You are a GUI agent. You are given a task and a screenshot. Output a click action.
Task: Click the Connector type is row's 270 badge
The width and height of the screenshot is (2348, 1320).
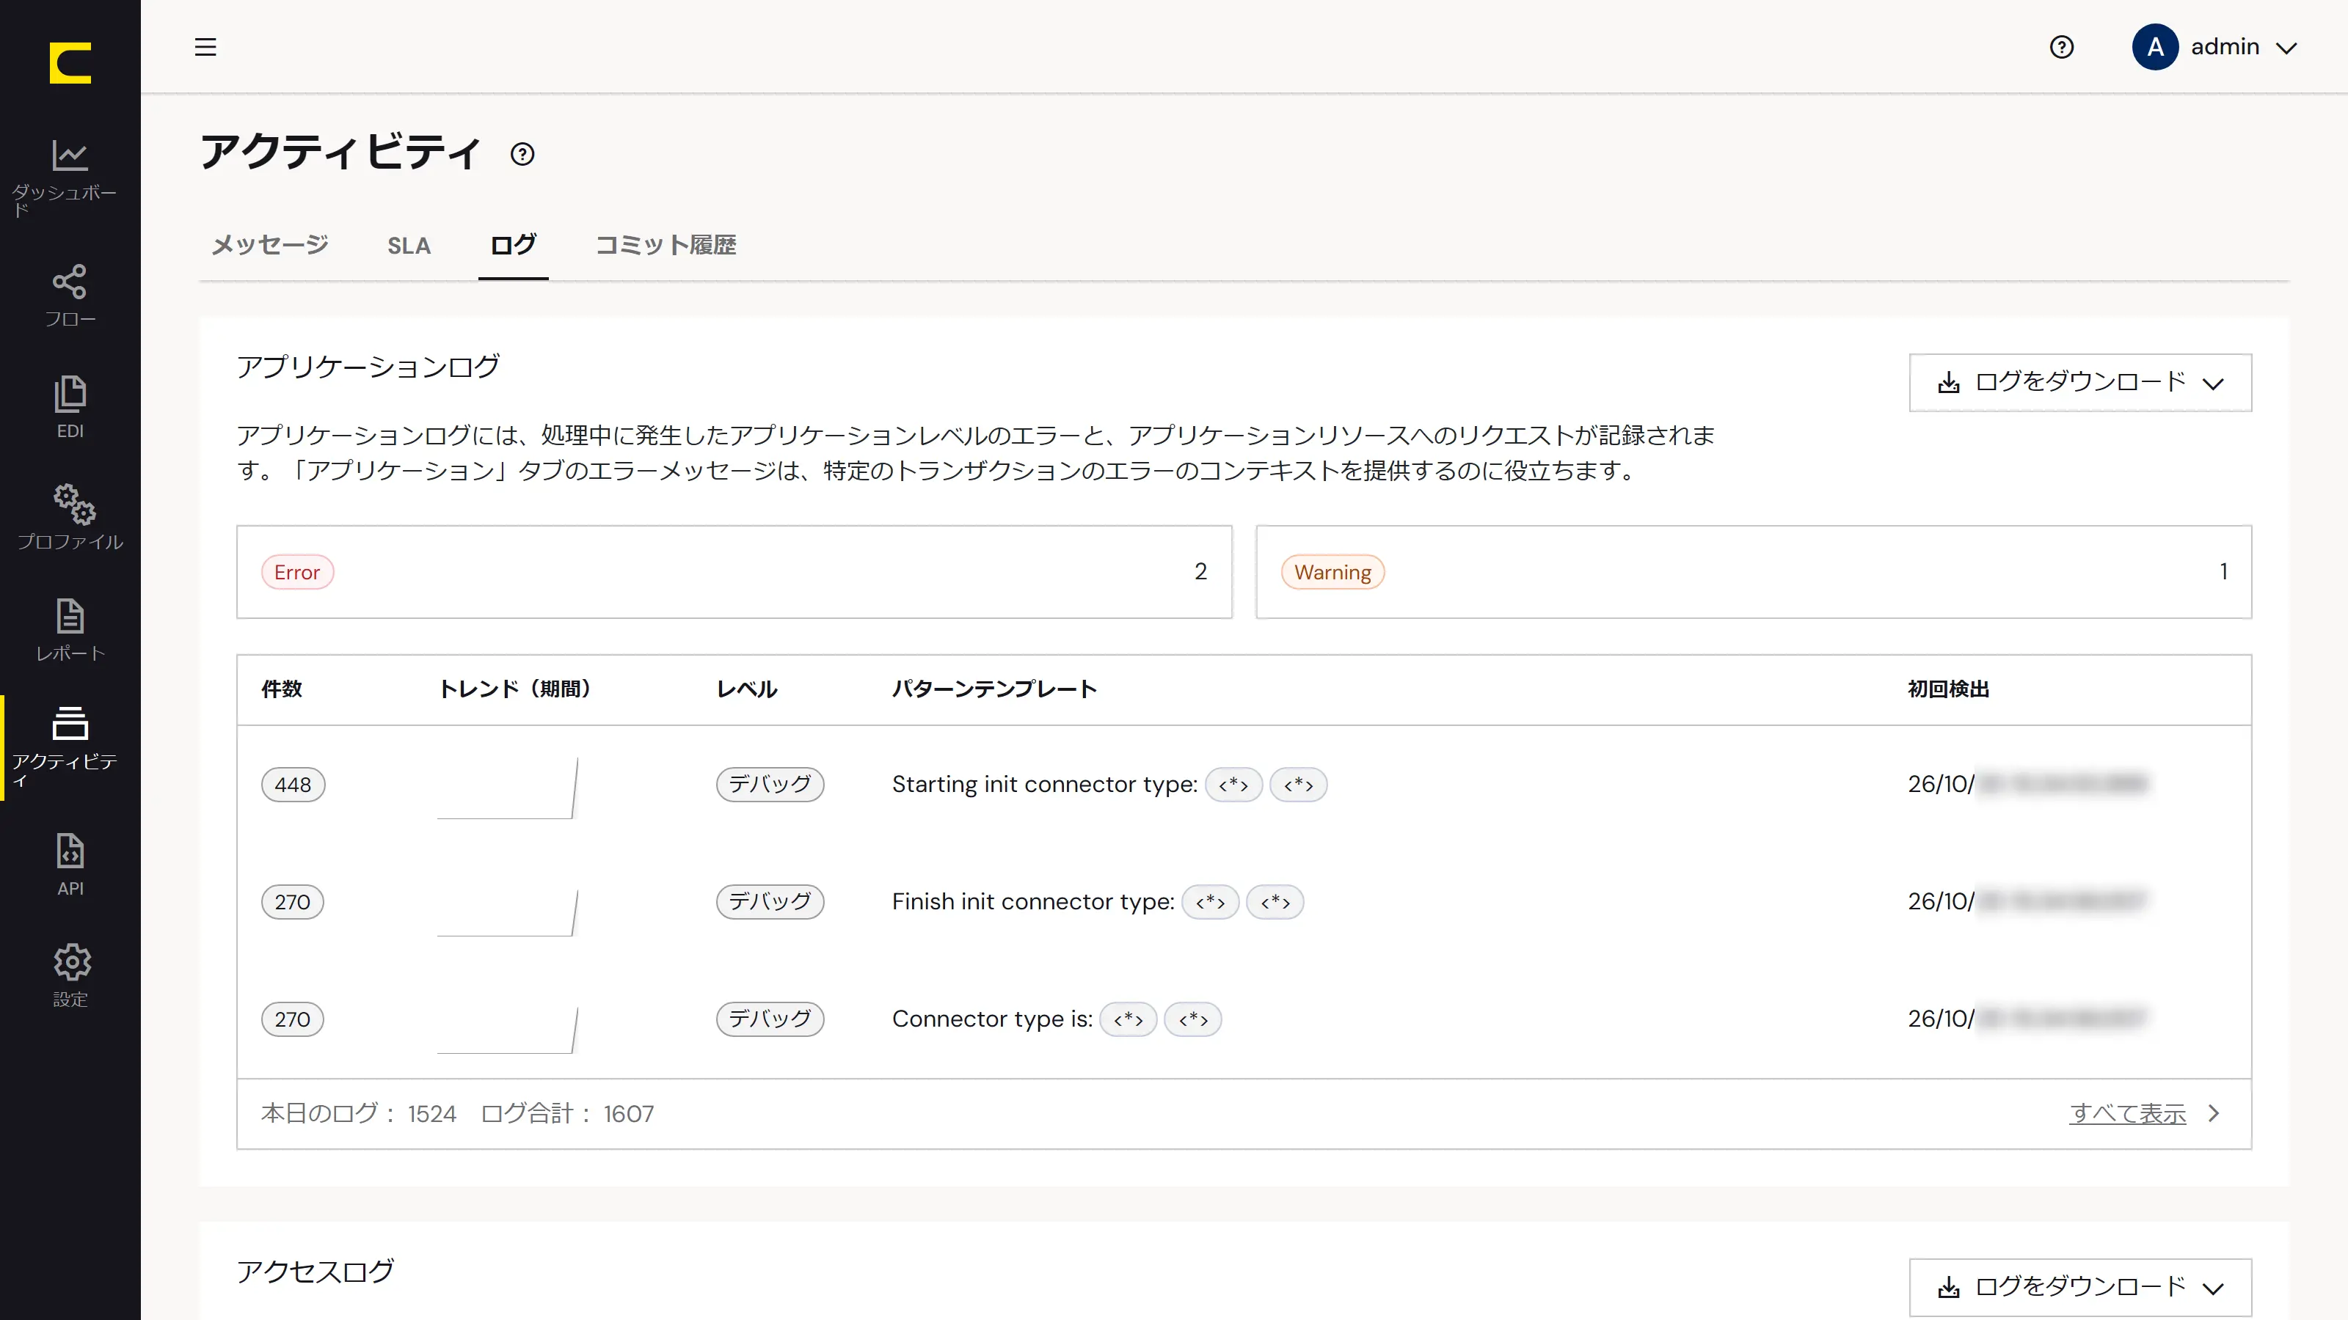pyautogui.click(x=293, y=1019)
